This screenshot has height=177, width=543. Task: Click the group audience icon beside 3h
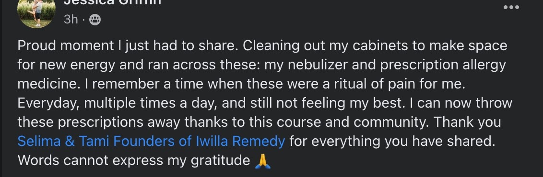point(95,20)
